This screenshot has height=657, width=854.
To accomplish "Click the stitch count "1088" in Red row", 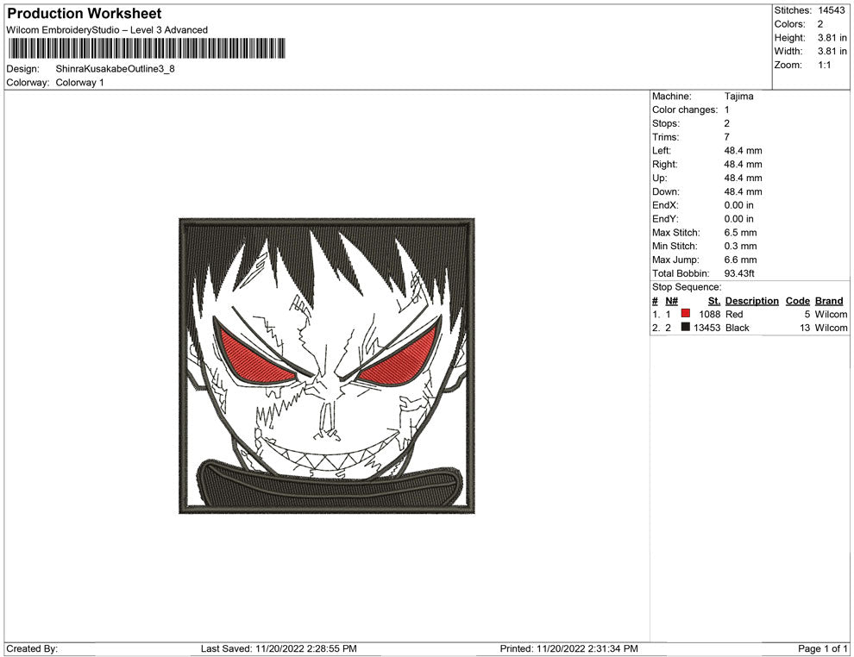I will [709, 314].
